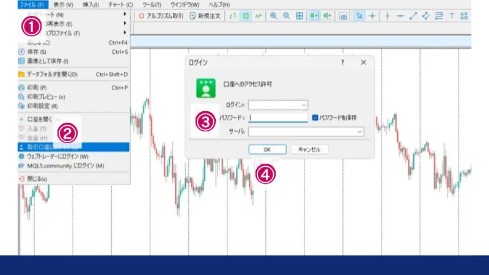The image size is (489, 275).
Task: Select the cursor arrow tool
Action: coord(359,15)
